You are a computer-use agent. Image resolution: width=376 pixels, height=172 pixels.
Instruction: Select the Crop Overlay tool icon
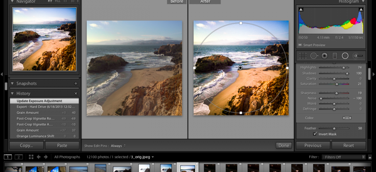303,56
